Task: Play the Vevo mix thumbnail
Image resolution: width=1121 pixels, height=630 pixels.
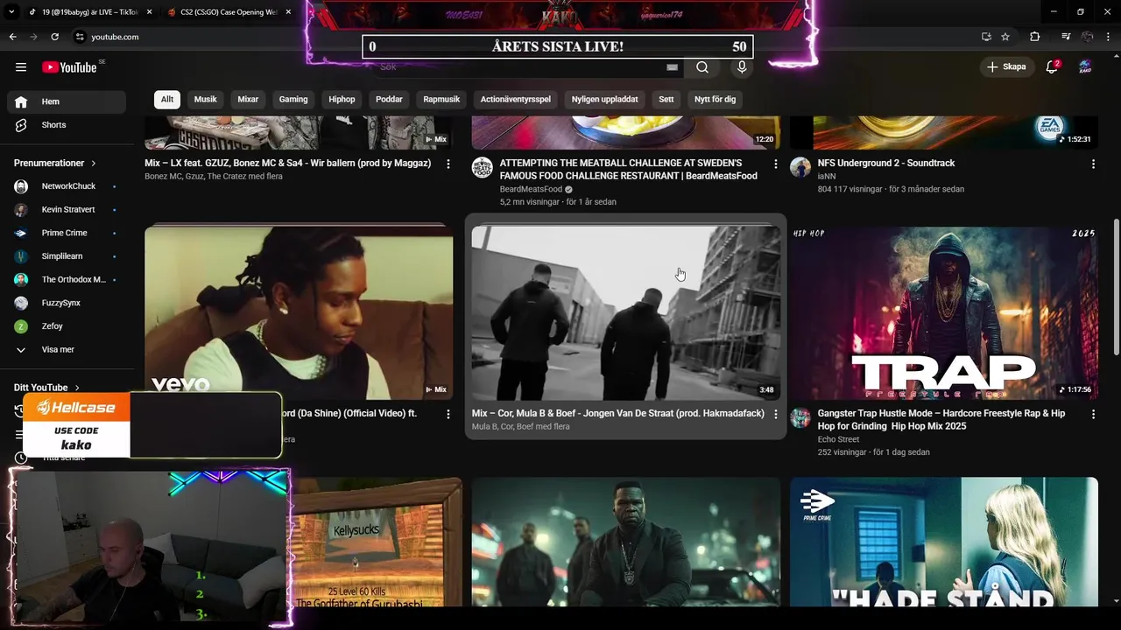Action: coord(299,313)
